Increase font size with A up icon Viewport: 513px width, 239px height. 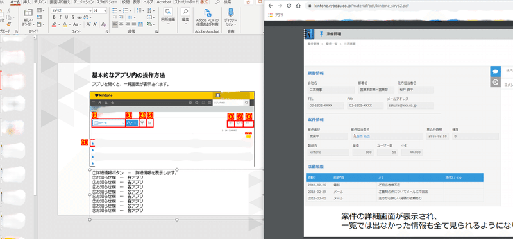[88, 24]
